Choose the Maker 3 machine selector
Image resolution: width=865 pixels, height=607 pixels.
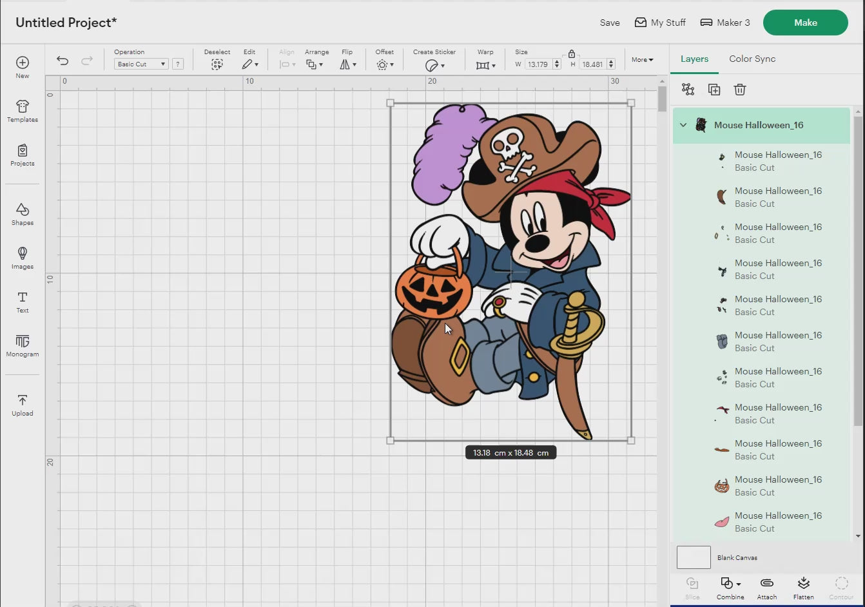725,23
